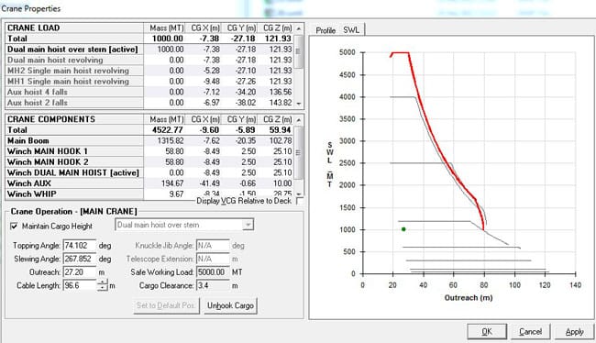Image resolution: width=596 pixels, height=343 pixels.
Task: Select the 'Winch MAIN HOOK 1' row
Action: pyautogui.click(x=149, y=151)
